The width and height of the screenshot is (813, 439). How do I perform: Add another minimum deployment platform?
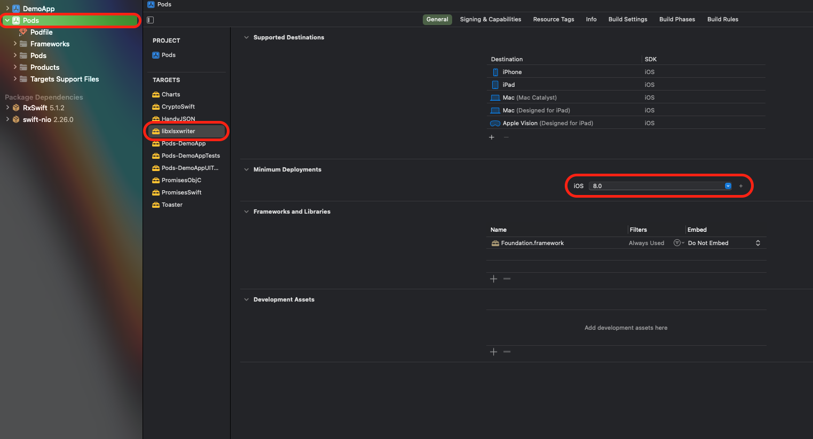(x=741, y=186)
